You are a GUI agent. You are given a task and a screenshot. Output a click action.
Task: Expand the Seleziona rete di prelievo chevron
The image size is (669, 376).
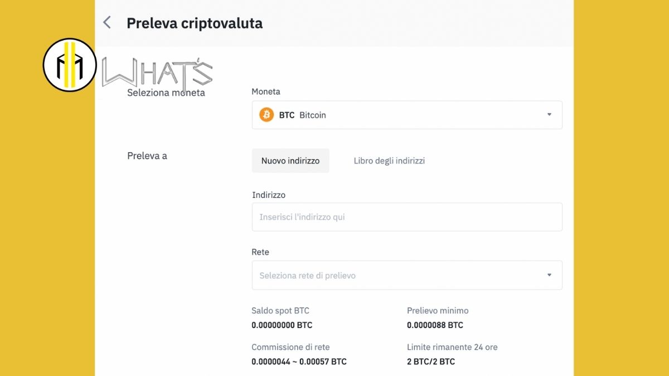[549, 275]
